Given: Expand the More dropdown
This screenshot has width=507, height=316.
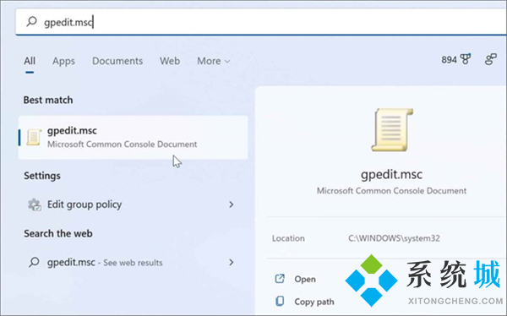Looking at the screenshot, I should pyautogui.click(x=214, y=61).
